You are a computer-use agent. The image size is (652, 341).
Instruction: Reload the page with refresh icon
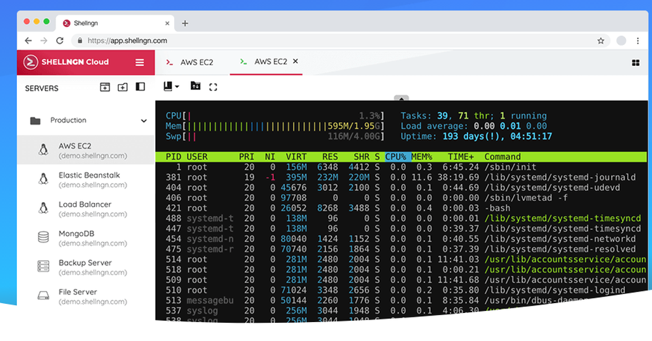pos(60,40)
